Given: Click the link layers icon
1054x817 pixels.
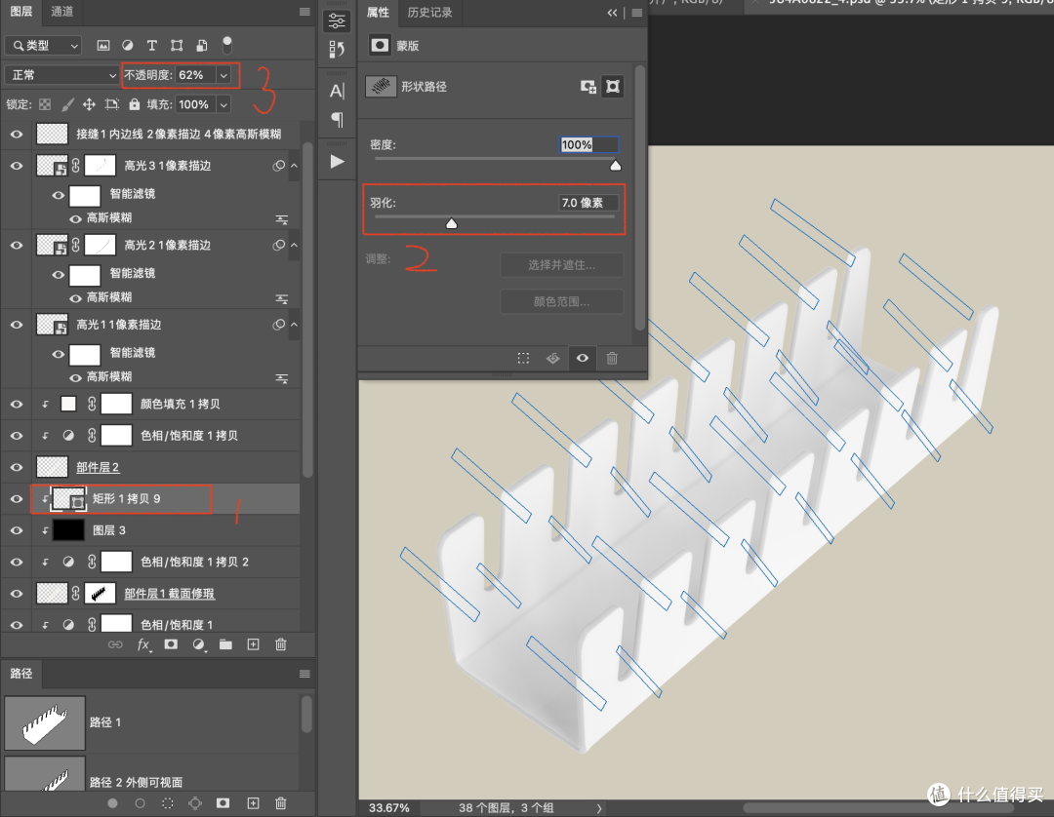Looking at the screenshot, I should [115, 644].
